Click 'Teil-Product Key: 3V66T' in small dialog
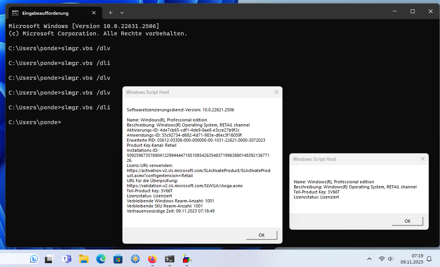Image resolution: width=440 pixels, height=267 pixels. coord(316,192)
